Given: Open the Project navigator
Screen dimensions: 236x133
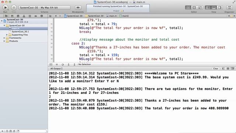Looking at the screenshot, I should pos(6,16).
